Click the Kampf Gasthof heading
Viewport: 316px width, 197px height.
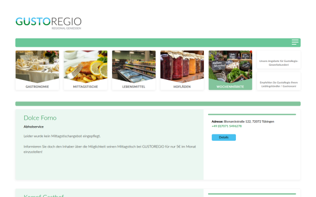pos(44,195)
